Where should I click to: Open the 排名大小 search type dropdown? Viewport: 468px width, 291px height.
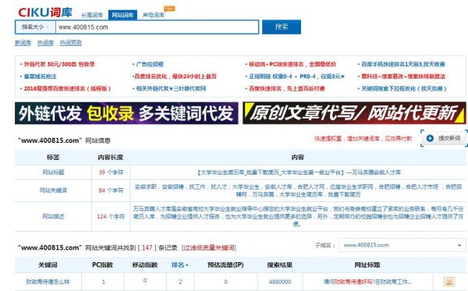[x=35, y=27]
